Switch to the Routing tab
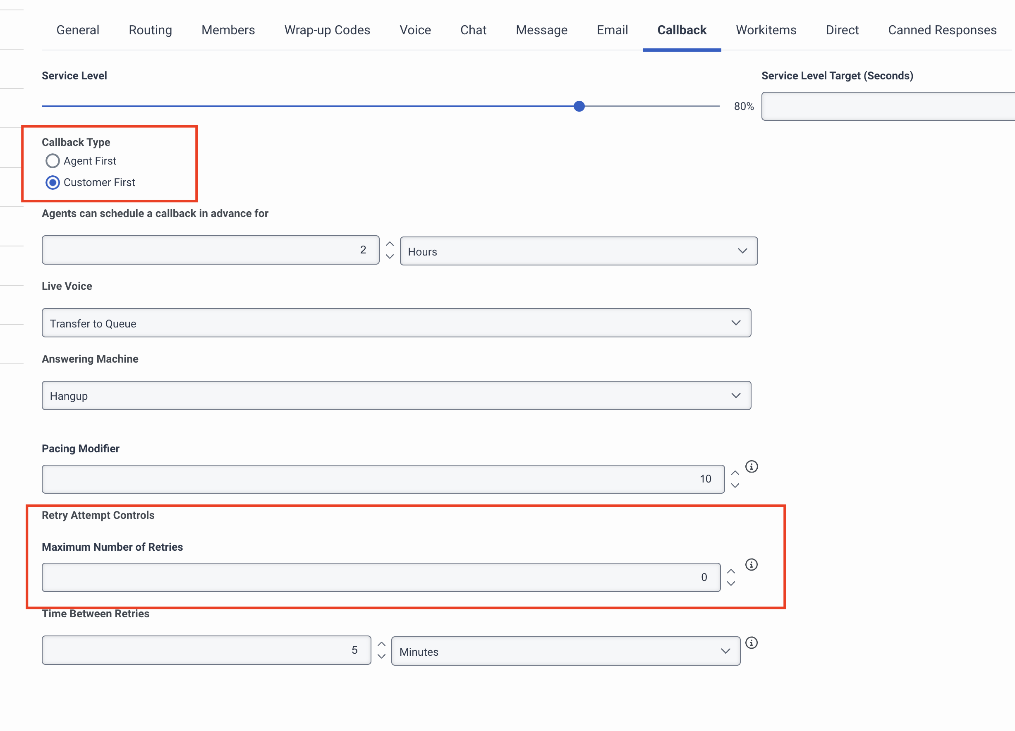The height and width of the screenshot is (731, 1015). coord(151,30)
